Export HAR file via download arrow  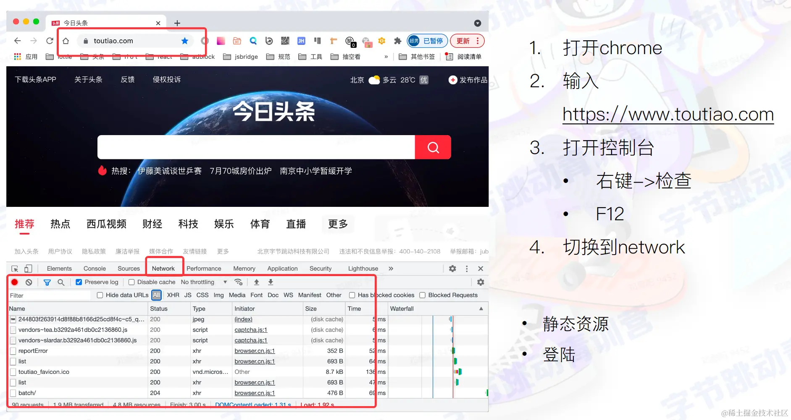click(271, 282)
